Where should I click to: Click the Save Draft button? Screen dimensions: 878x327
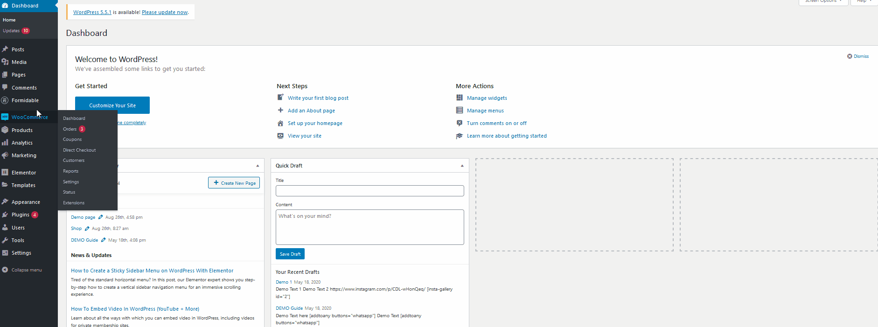(290, 254)
